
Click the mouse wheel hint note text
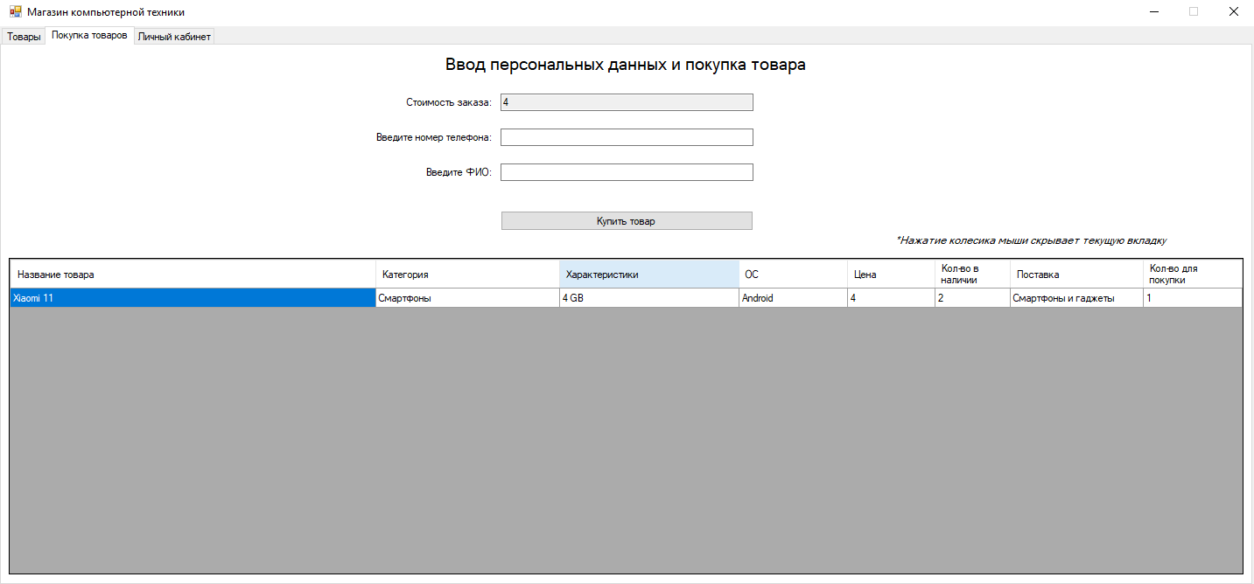[x=1032, y=240]
